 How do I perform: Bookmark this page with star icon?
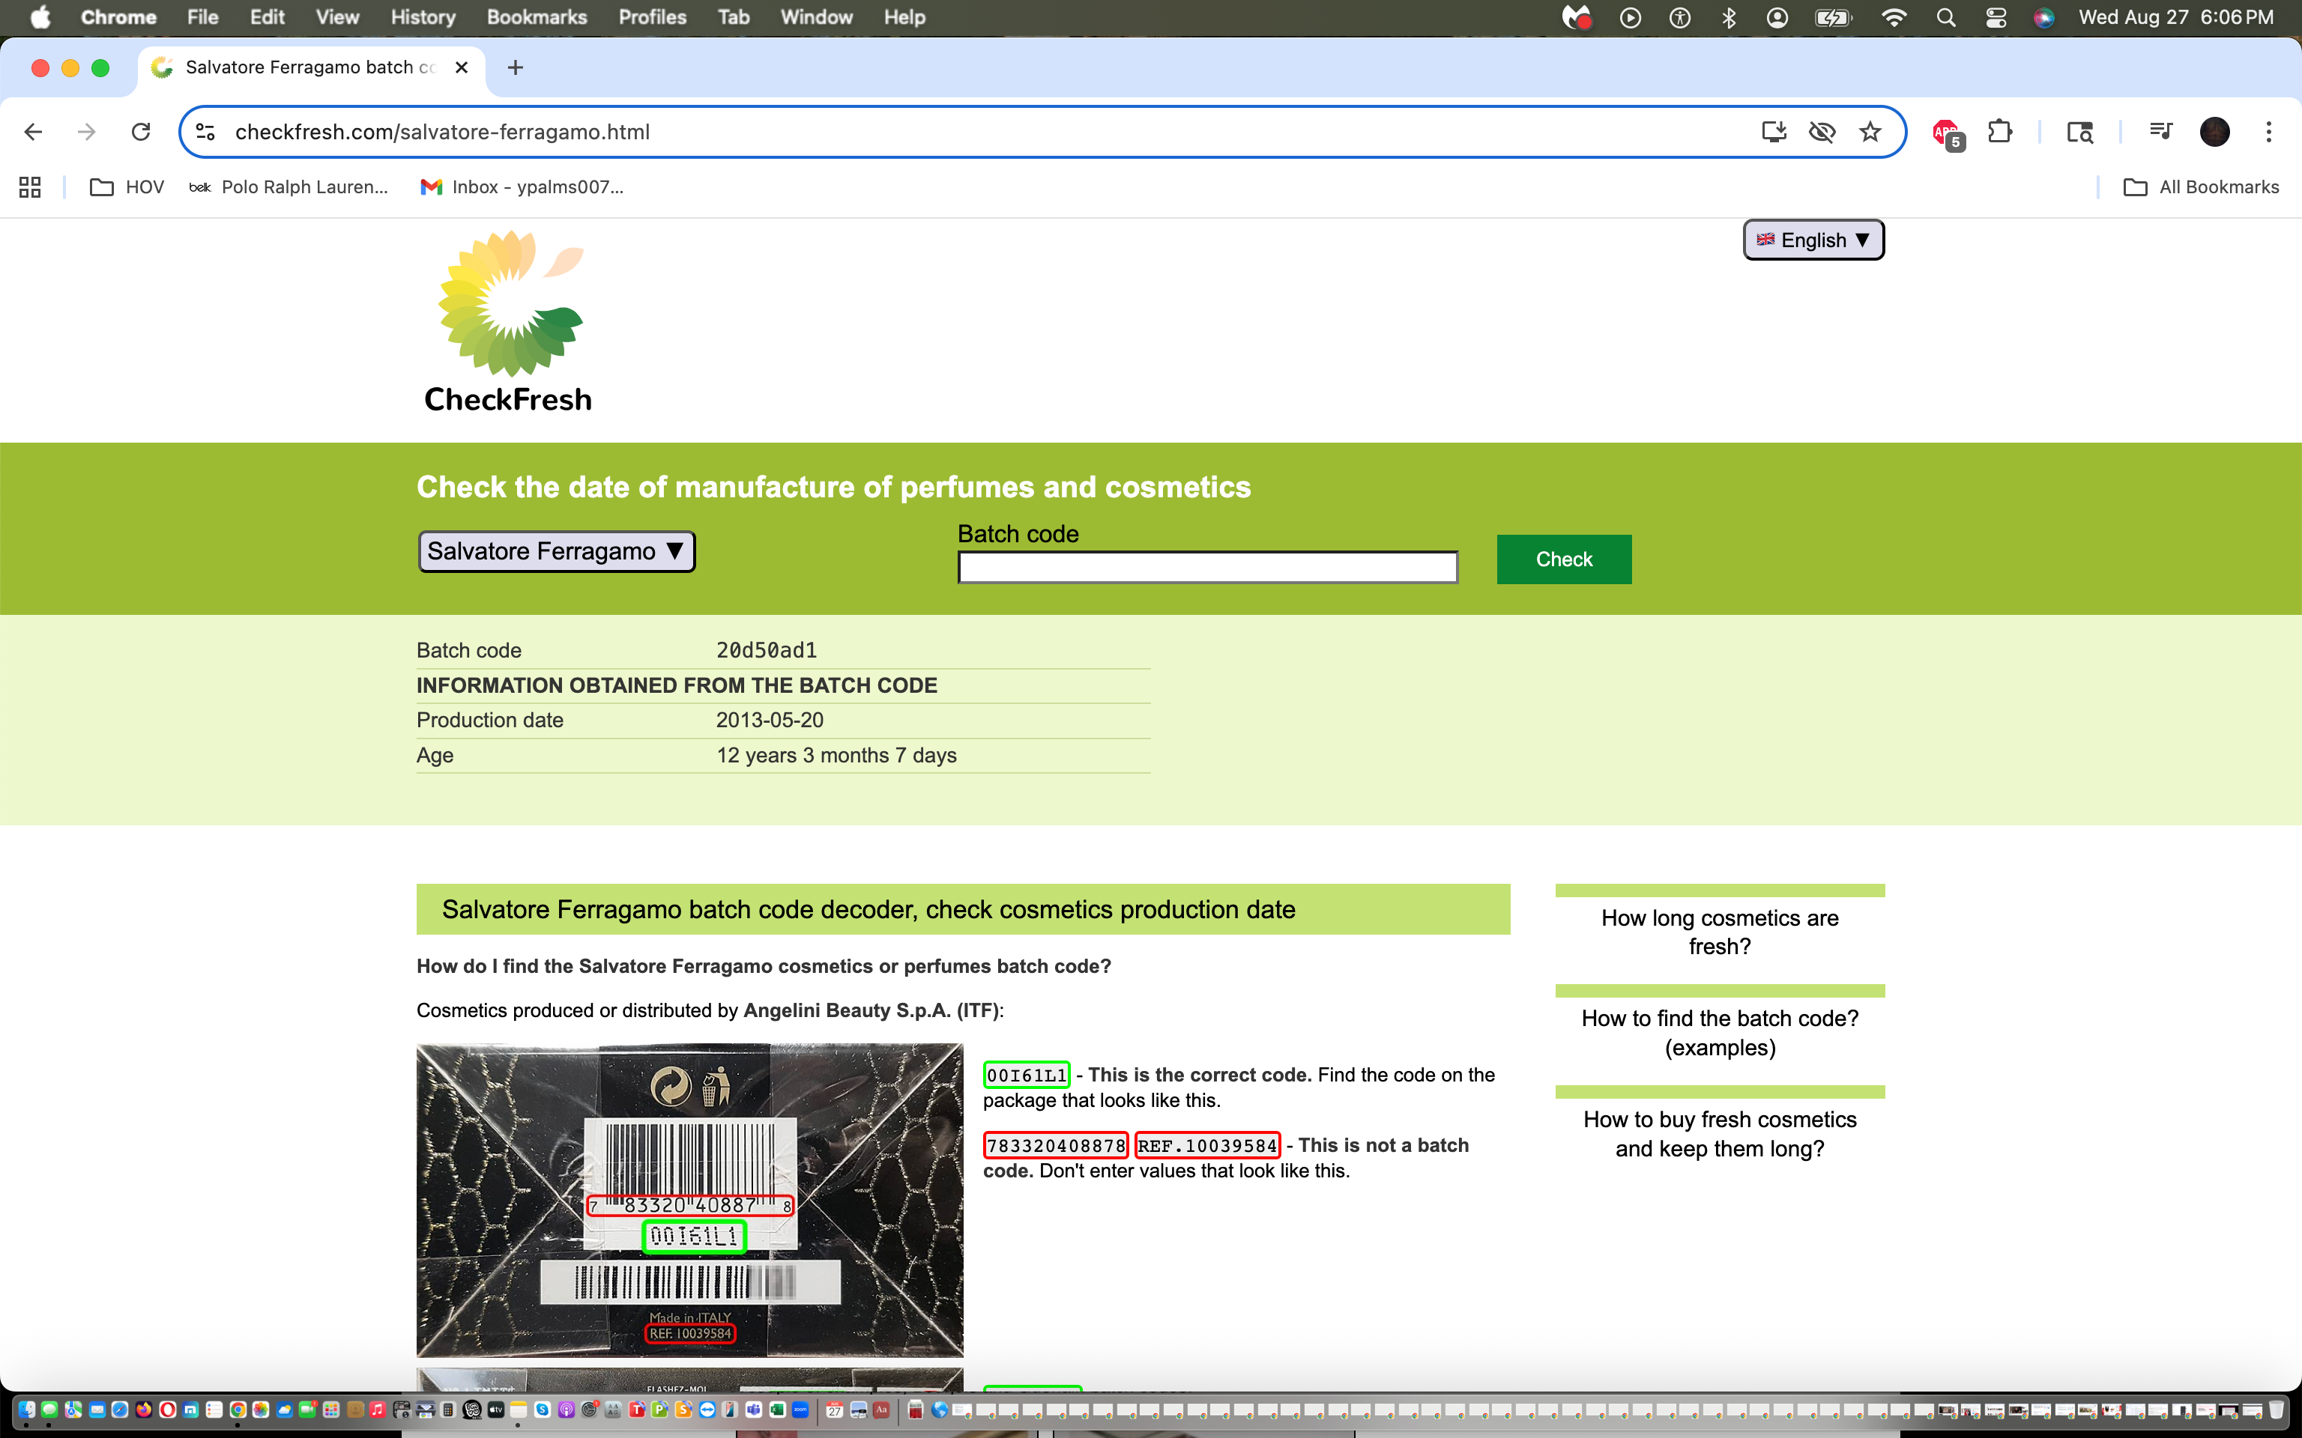(1870, 133)
